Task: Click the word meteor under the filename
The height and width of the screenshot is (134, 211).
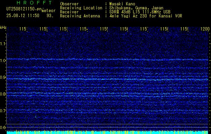Action: [x=49, y=11]
